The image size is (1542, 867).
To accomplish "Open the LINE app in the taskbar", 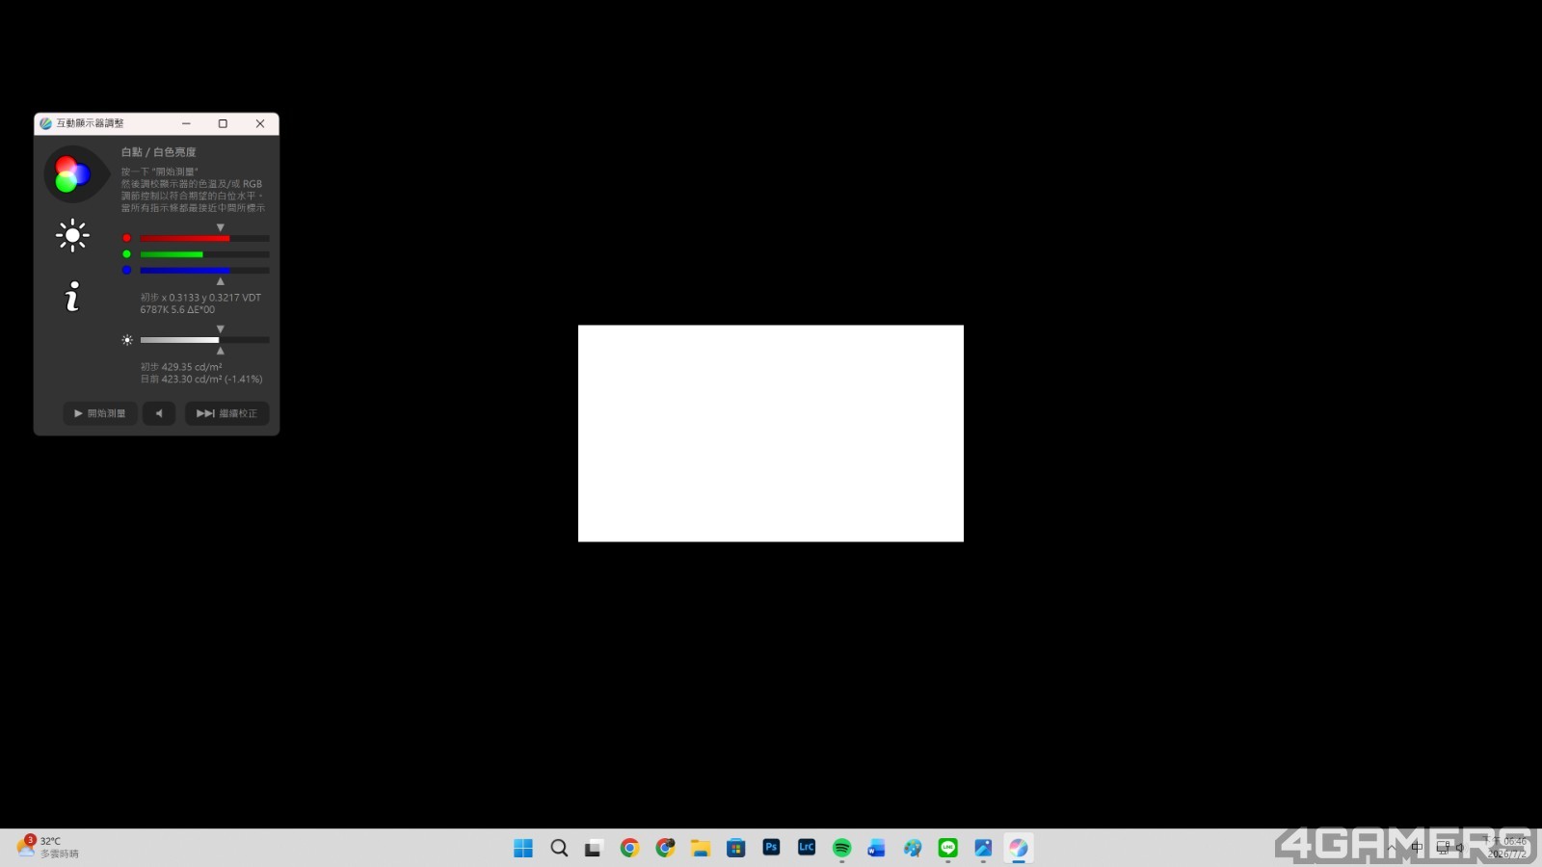I will (948, 848).
